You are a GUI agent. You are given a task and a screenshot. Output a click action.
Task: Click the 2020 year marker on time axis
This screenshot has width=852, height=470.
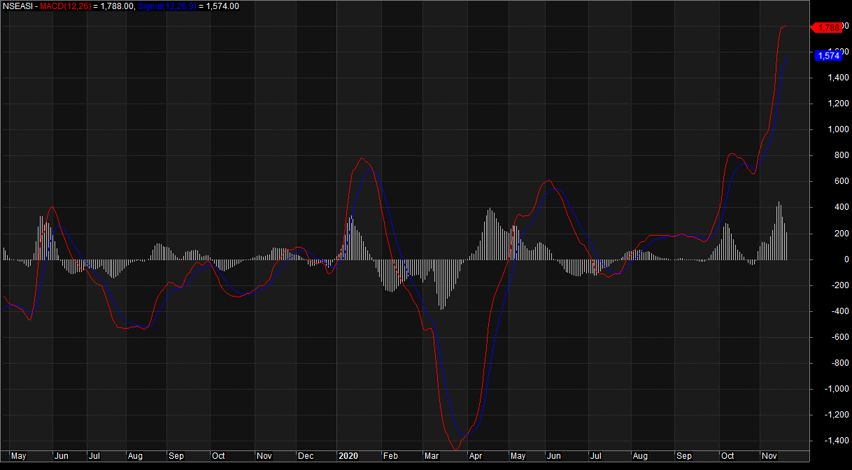[348, 456]
